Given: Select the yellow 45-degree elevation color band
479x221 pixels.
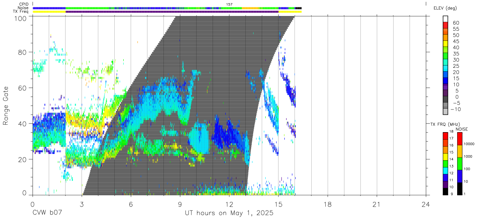Looking at the screenshot, I should pyautogui.click(x=445, y=43).
